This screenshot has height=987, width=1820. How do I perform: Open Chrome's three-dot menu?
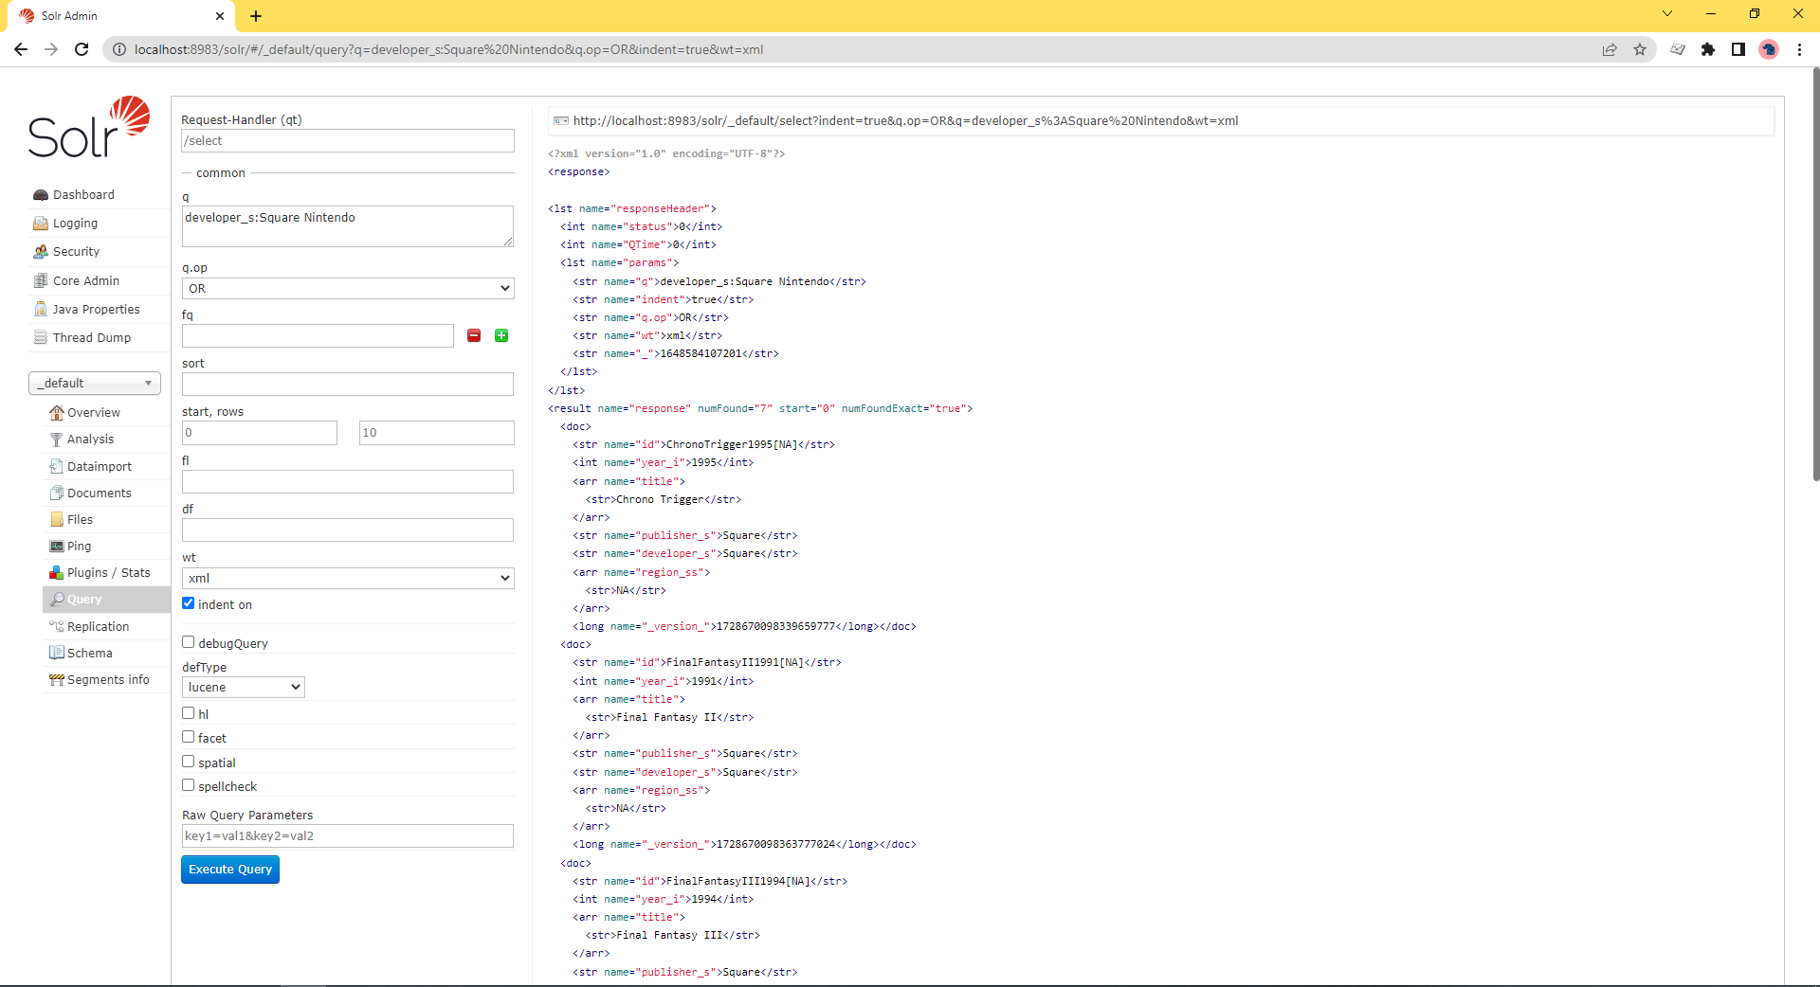click(1799, 49)
